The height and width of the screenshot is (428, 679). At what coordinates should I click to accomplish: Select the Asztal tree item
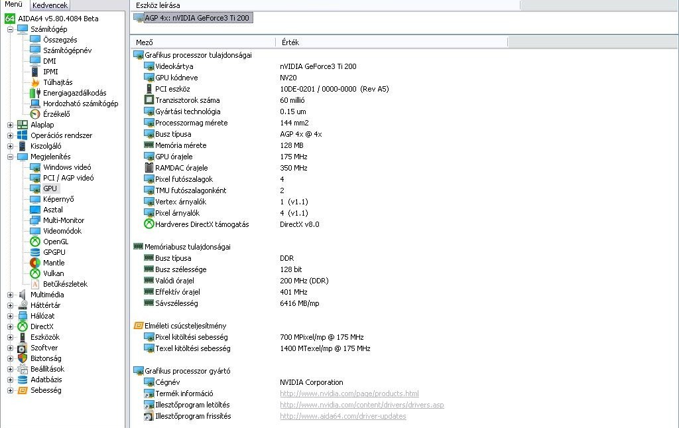click(53, 210)
